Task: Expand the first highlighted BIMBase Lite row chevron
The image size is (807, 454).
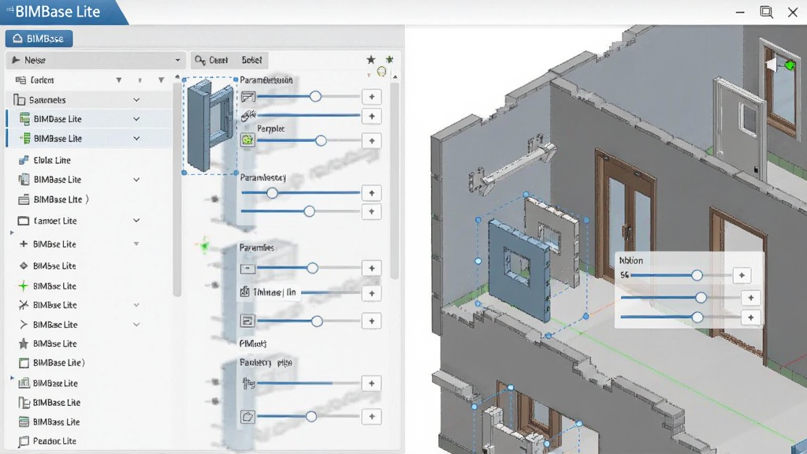Action: (x=136, y=119)
